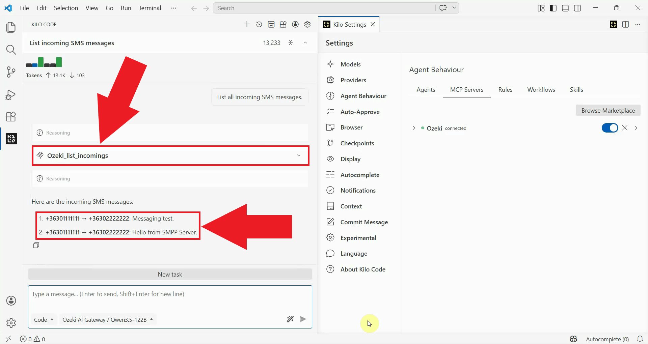Image resolution: width=648 pixels, height=344 pixels.
Task: Select Providers in settings list
Action: coord(353,80)
